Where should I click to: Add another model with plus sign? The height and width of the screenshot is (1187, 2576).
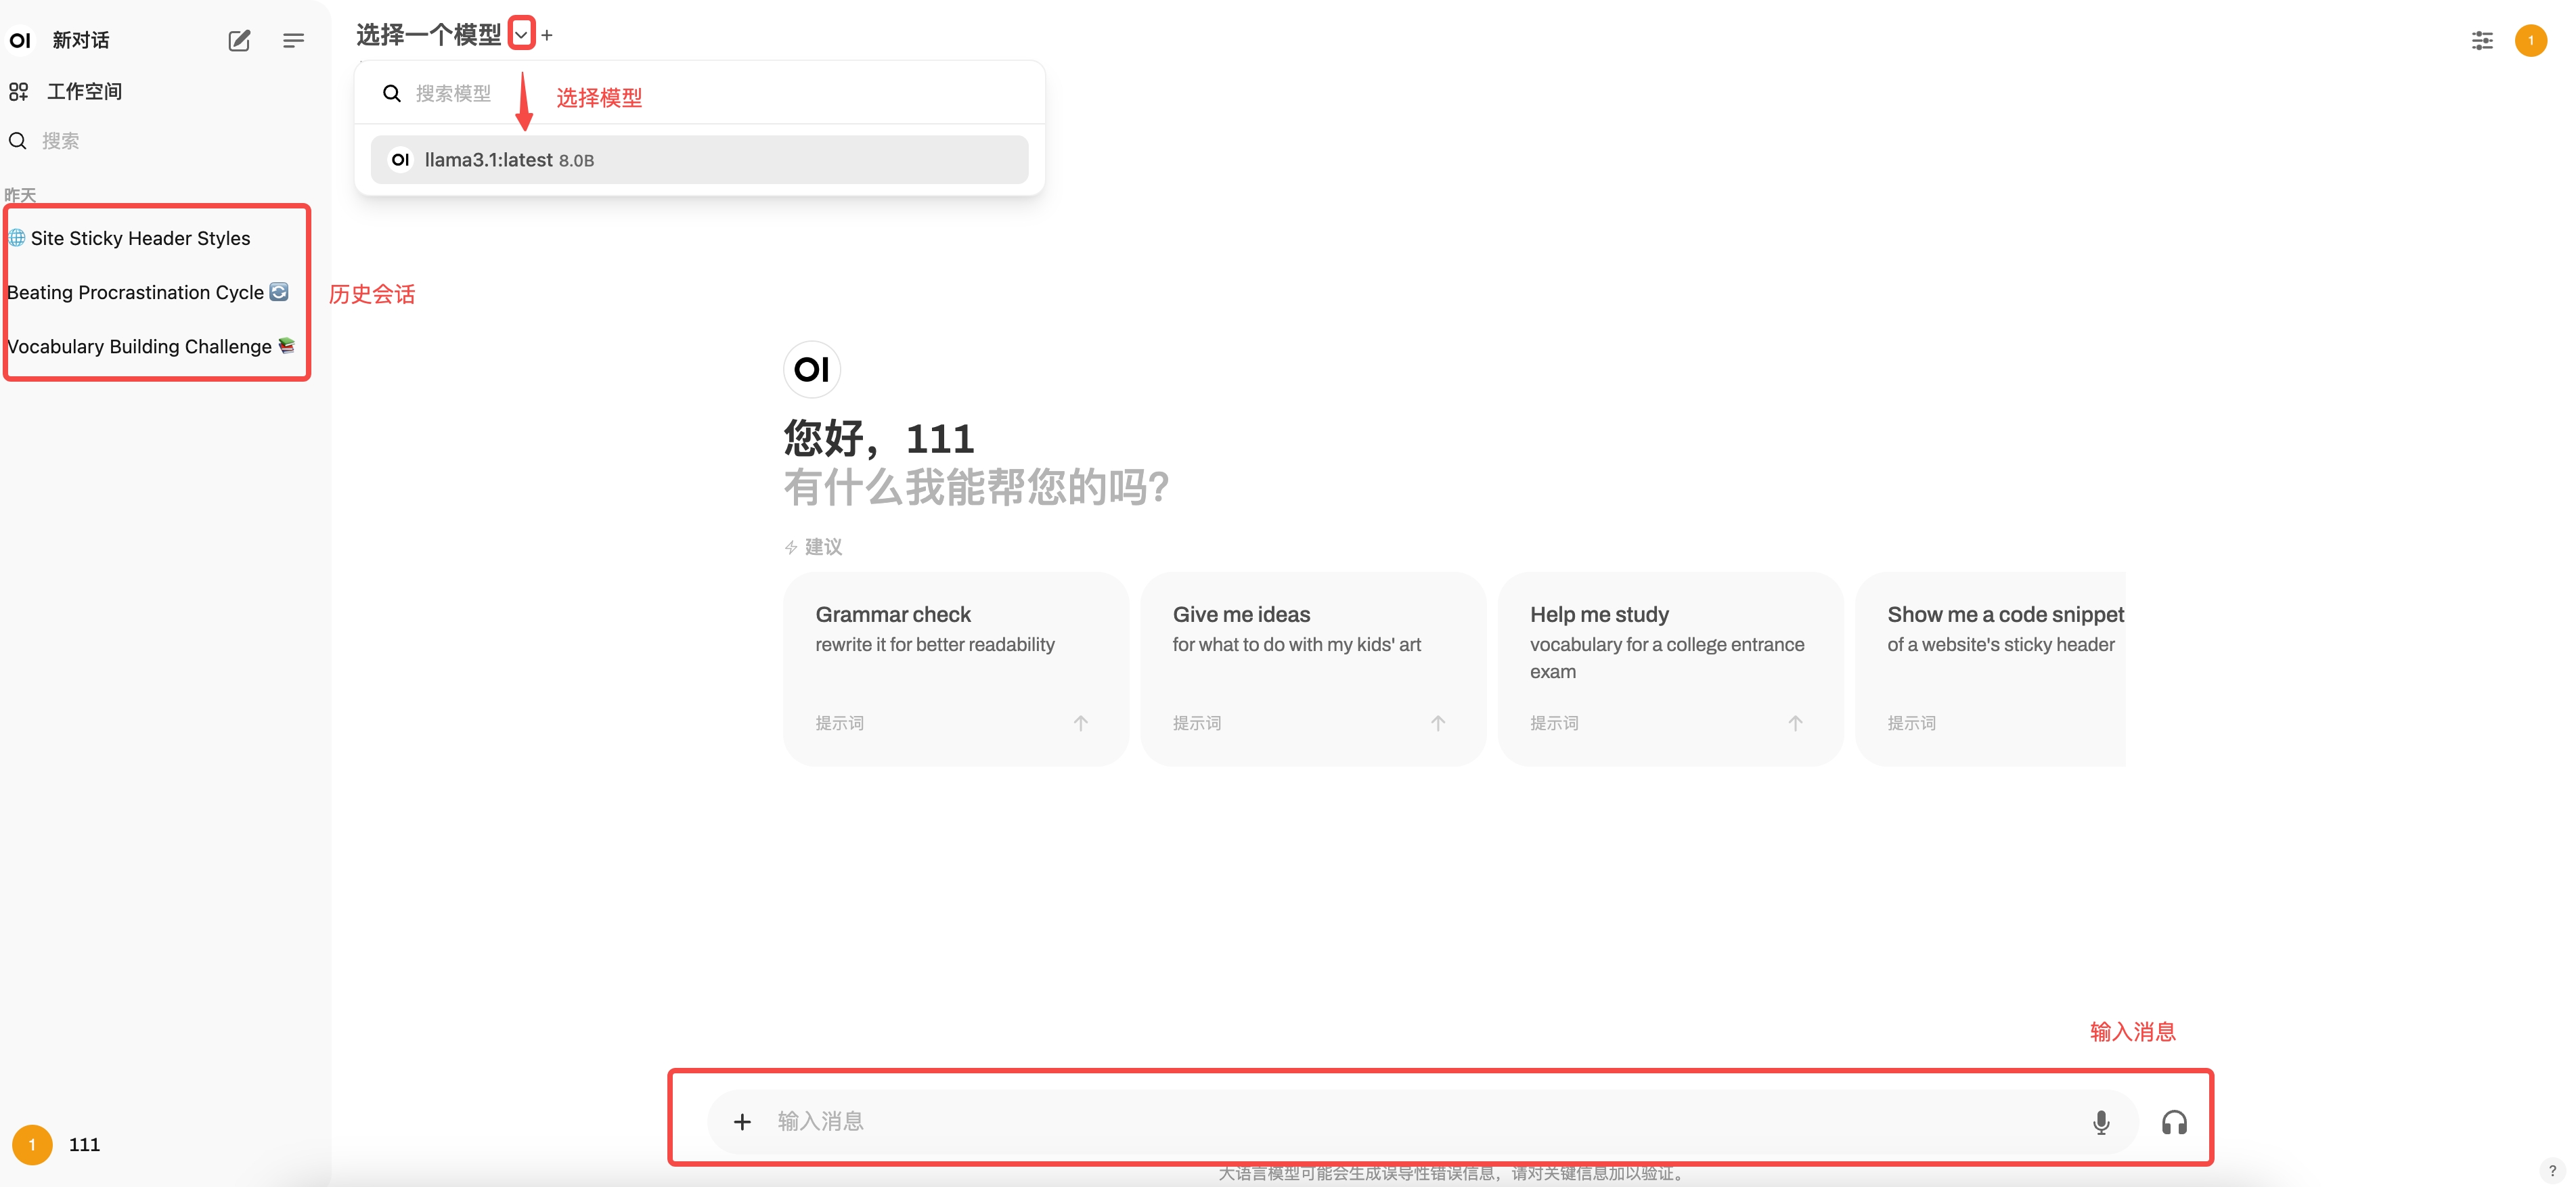pos(547,35)
